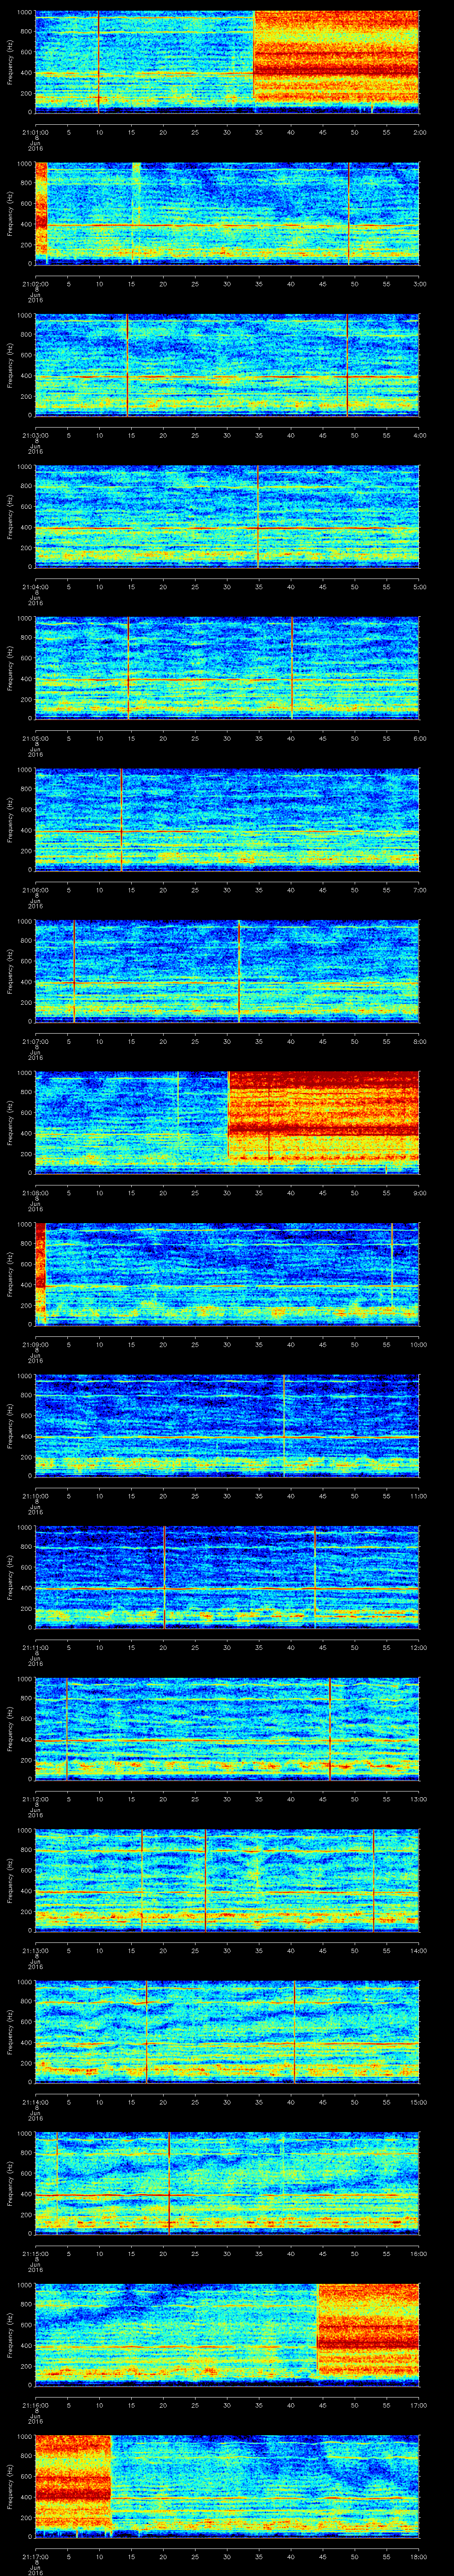Open the spectrogram panel starting at 21:07:00
Image resolution: width=454 pixels, height=2576 pixels.
(227, 970)
